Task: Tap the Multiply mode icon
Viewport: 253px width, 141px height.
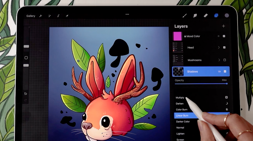Action: pyautogui.click(x=226, y=97)
